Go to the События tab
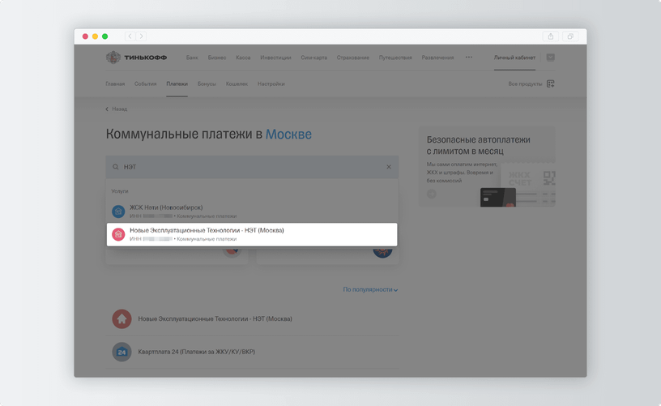This screenshot has height=406, width=661. point(146,84)
